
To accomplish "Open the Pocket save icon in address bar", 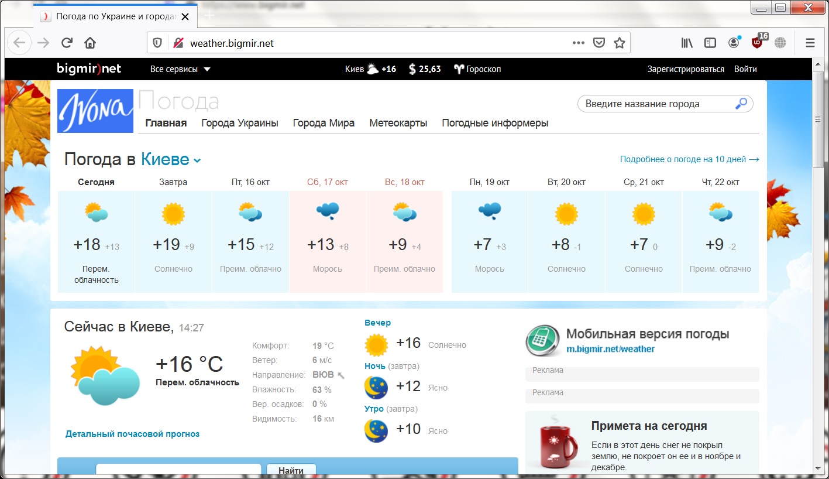I will click(x=599, y=43).
